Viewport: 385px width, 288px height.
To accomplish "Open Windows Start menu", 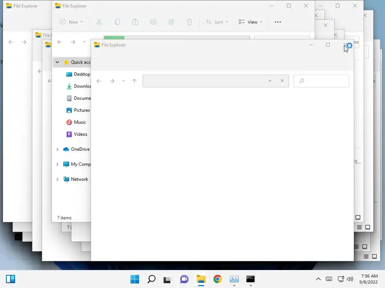I will pyautogui.click(x=135, y=279).
